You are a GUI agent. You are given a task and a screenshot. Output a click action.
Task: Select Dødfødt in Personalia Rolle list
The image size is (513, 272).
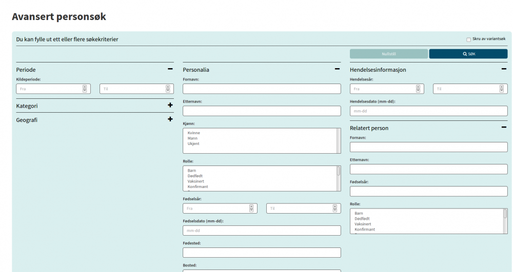pos(195,176)
